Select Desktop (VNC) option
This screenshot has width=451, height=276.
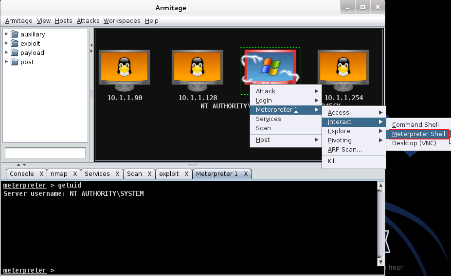pyautogui.click(x=418, y=143)
